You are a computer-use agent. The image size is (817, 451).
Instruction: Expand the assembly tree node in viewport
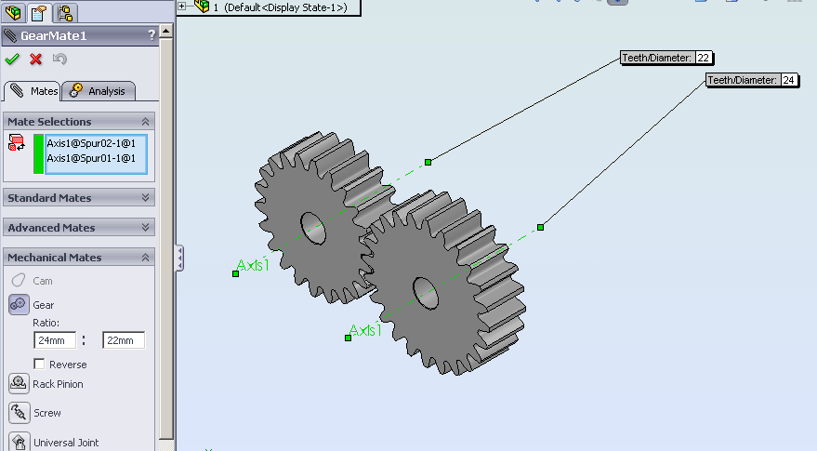coord(182,7)
